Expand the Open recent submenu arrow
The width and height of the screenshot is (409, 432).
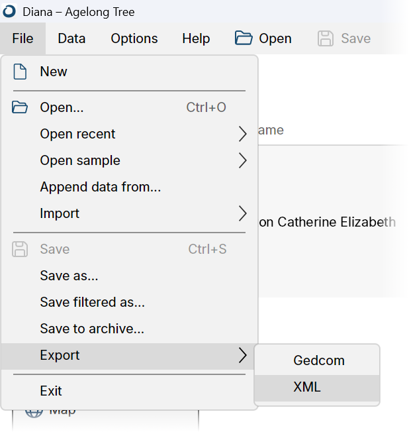[x=242, y=135]
